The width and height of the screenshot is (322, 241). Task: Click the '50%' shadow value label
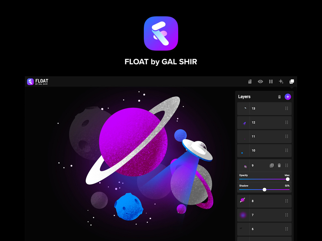pos(287,186)
